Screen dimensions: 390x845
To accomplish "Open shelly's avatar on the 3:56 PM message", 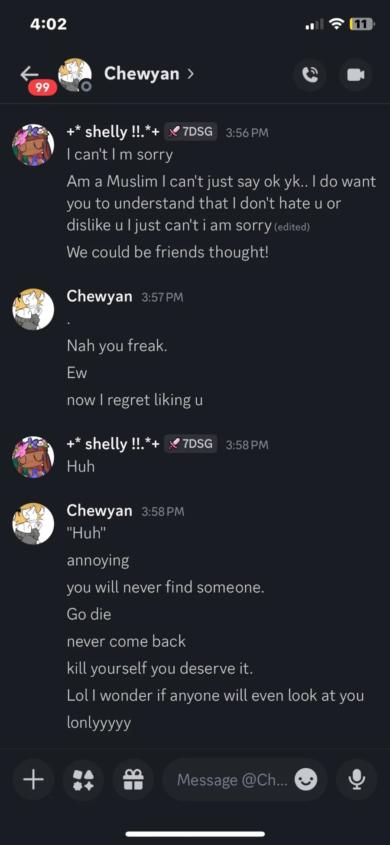I will (33, 145).
